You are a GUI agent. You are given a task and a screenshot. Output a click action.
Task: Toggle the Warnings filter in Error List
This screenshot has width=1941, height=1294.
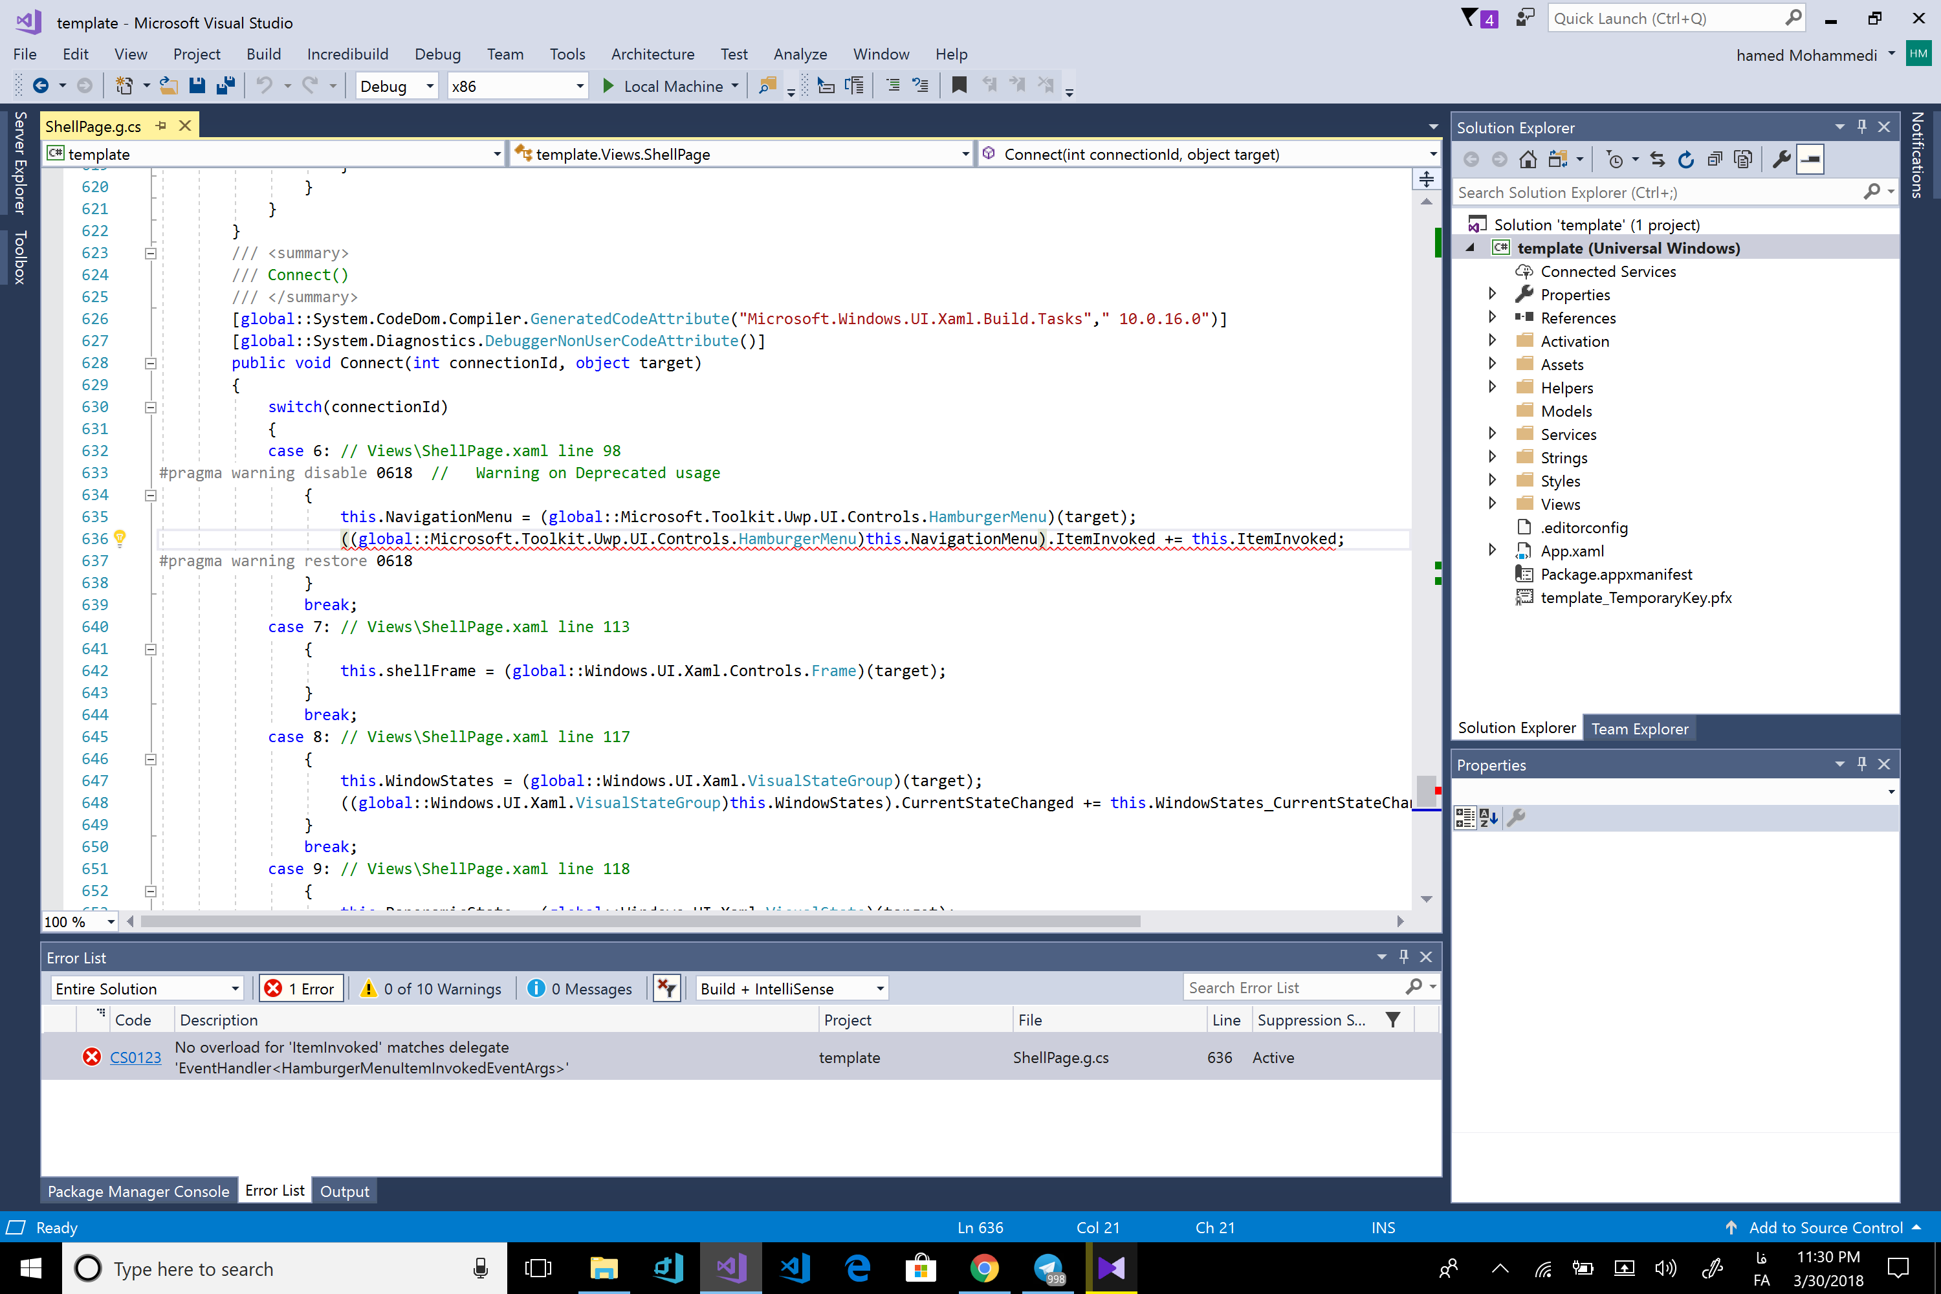click(x=432, y=988)
